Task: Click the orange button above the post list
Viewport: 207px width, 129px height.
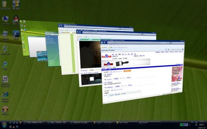Action: point(127,71)
